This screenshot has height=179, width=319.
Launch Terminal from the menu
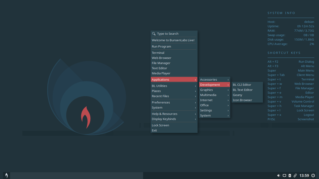click(x=174, y=53)
